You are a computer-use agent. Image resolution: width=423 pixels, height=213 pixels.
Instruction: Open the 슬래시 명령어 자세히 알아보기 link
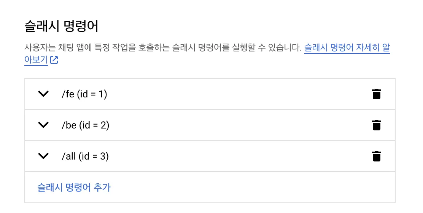(x=347, y=48)
